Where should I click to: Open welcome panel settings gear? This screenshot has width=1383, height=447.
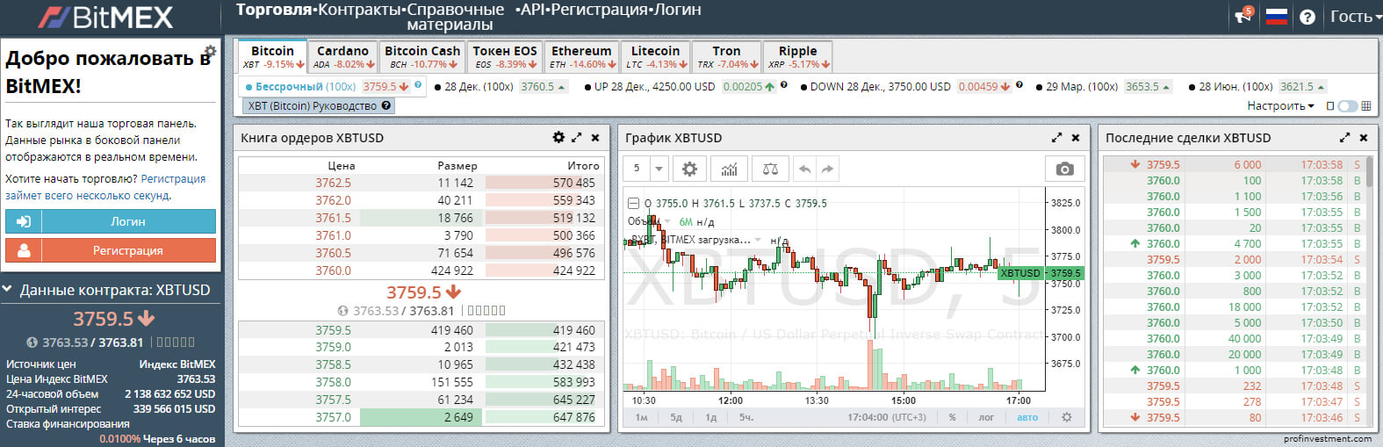210,51
